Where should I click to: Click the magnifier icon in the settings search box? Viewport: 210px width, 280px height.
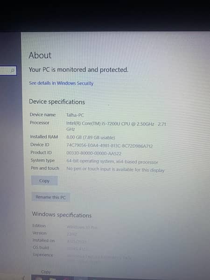click(x=12, y=70)
